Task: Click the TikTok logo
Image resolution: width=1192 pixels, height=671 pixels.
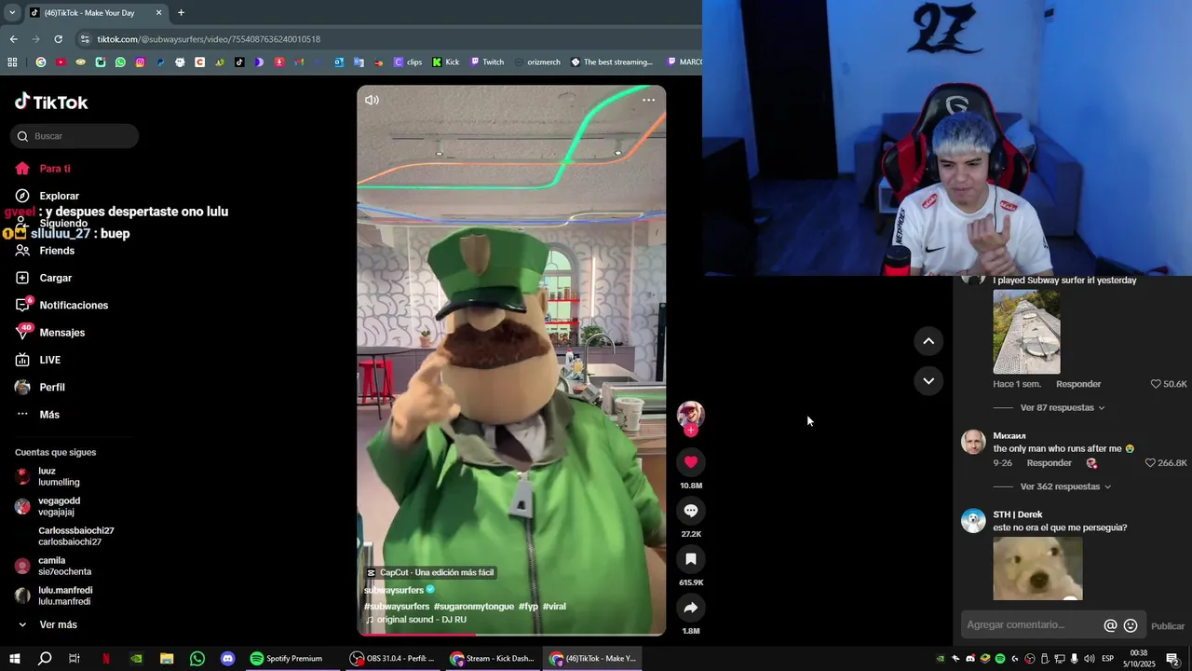Action: 51,102
